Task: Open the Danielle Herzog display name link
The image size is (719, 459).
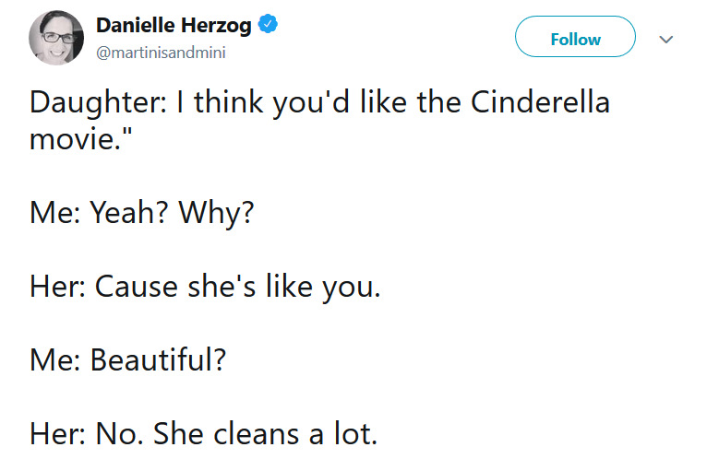Action: 174,26
